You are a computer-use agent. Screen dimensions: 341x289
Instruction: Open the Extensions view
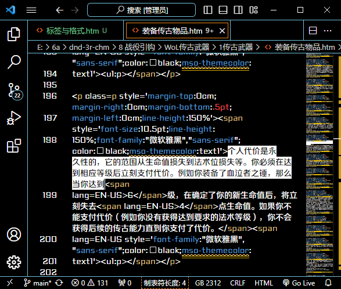pos(14,146)
